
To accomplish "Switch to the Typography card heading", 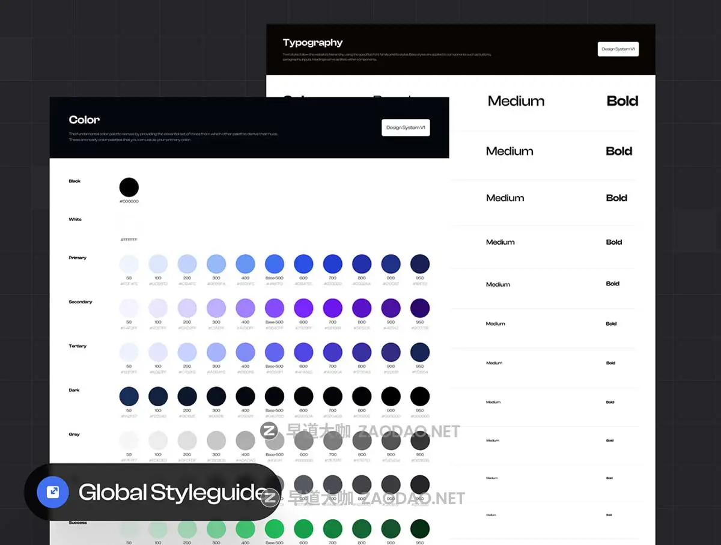I will point(312,42).
